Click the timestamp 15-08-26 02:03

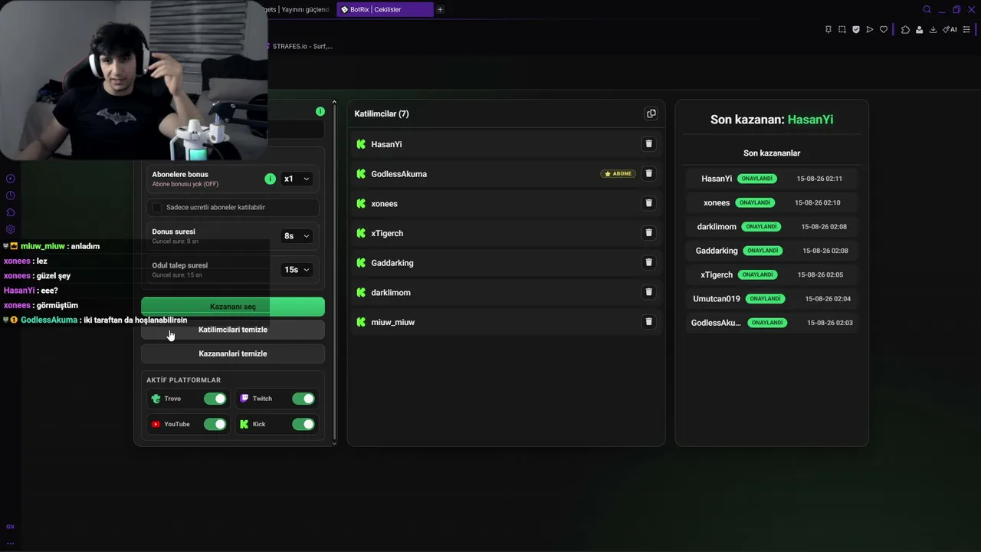[830, 323]
